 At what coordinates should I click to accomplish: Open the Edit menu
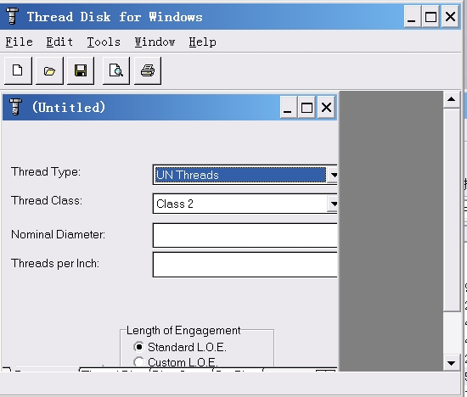coord(59,42)
